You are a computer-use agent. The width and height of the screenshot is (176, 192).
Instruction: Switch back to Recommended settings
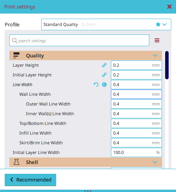tap(30, 180)
